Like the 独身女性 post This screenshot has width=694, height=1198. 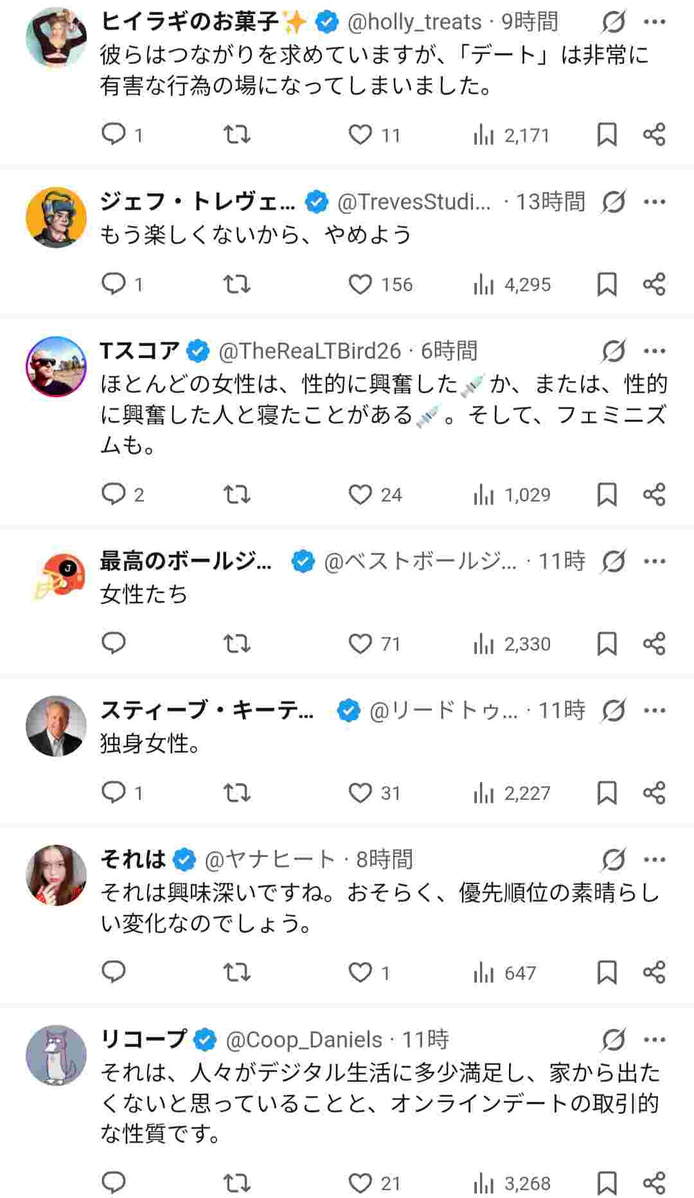click(x=360, y=793)
